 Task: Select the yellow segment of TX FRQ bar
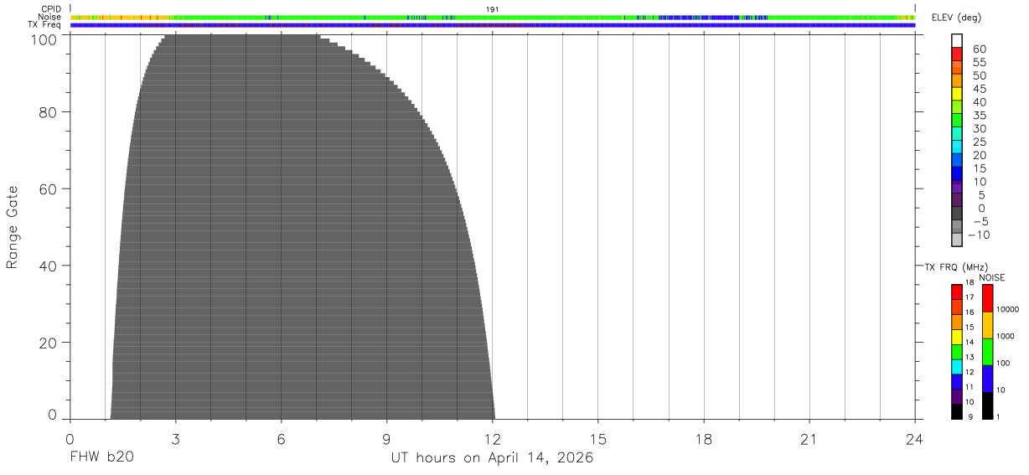(956, 337)
